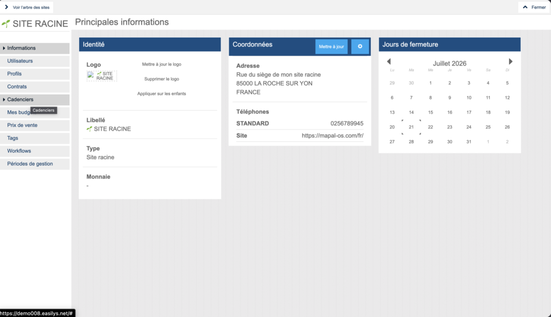This screenshot has width=551, height=317.
Task: Click the SITE RACINE logo thumbnail
Action: (x=102, y=76)
